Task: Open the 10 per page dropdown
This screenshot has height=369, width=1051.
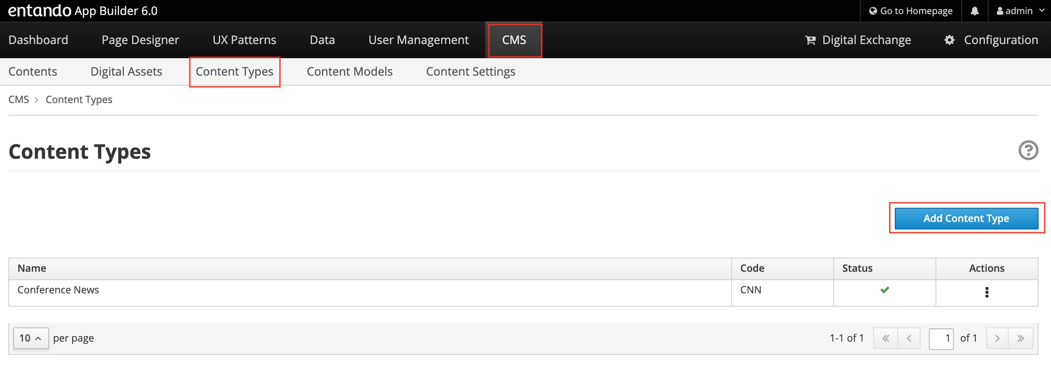Action: click(31, 338)
